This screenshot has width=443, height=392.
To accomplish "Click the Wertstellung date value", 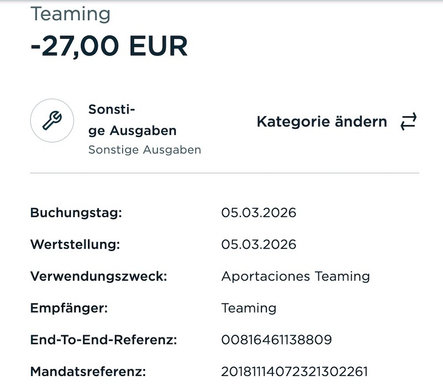I will pos(259,244).
